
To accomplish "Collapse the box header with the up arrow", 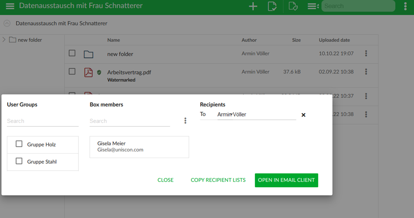I will 7,23.
